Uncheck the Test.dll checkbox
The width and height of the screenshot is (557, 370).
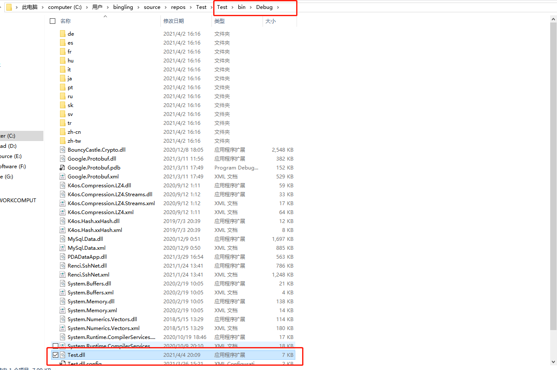pyautogui.click(x=56, y=355)
